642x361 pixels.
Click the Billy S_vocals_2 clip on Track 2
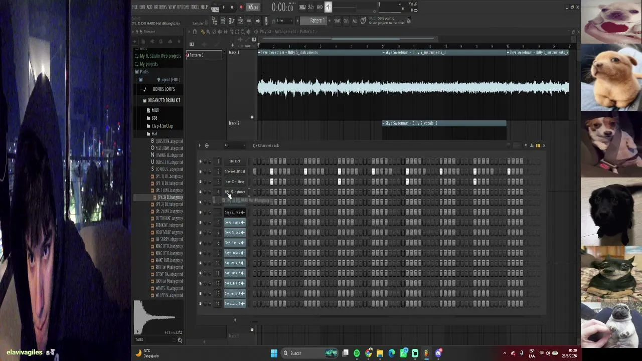tap(444, 123)
